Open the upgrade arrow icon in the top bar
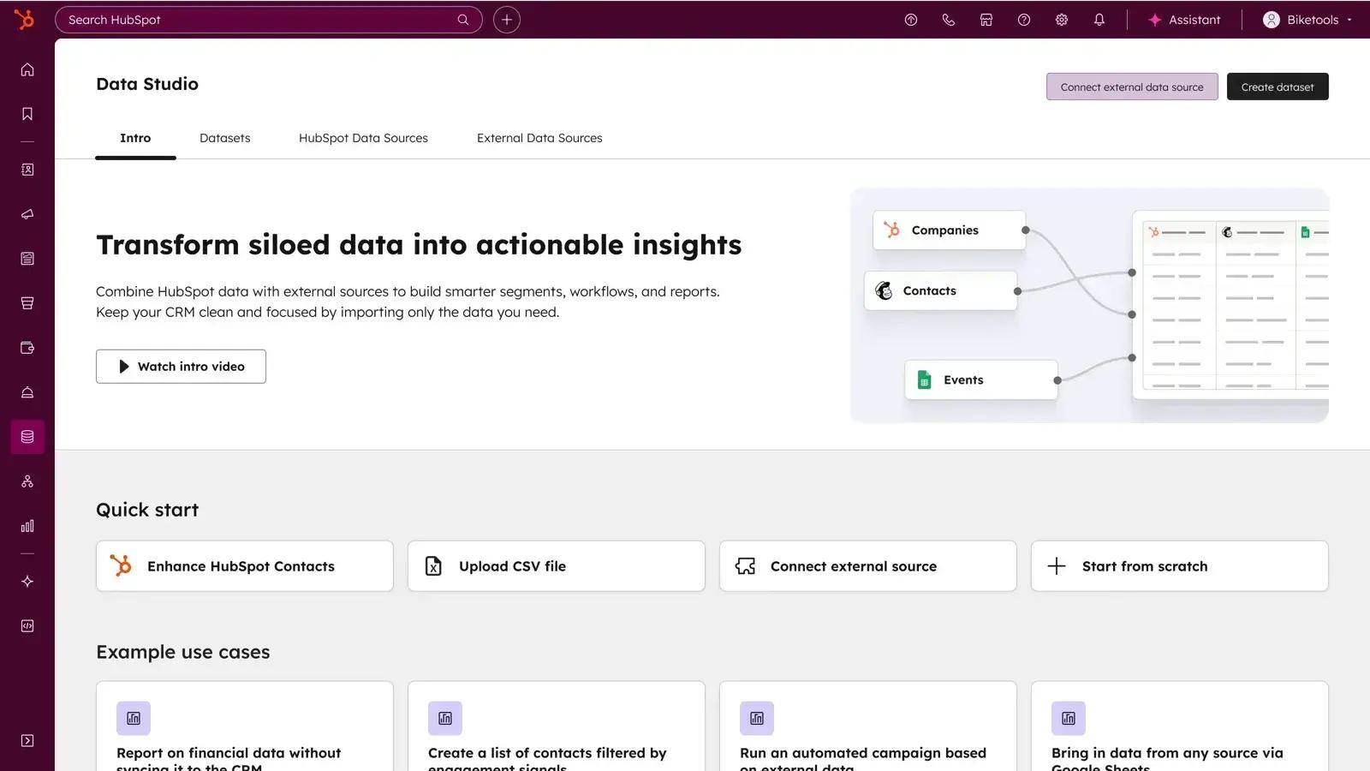This screenshot has height=771, width=1370. [x=911, y=20]
